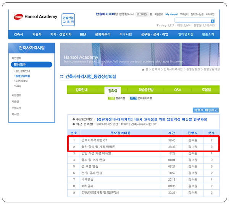
Task: Open lecture 글씨 및 숫자 연습
Action: point(93,160)
